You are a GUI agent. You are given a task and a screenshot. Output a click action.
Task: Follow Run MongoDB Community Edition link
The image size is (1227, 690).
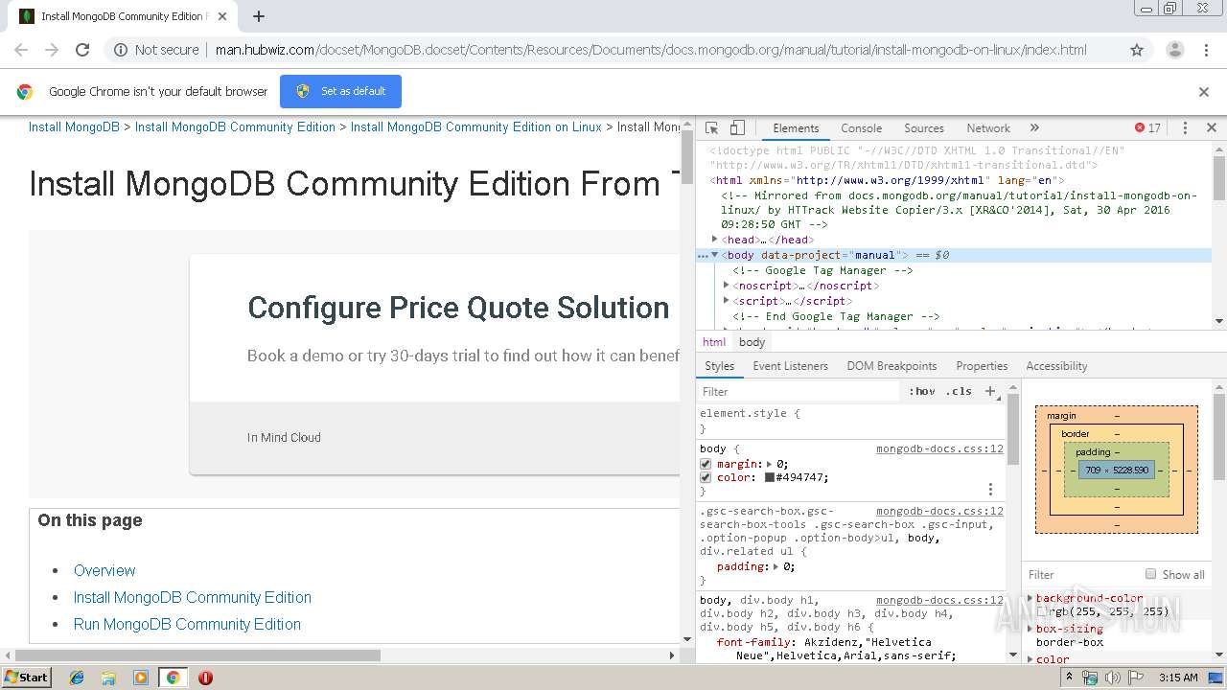coord(187,624)
